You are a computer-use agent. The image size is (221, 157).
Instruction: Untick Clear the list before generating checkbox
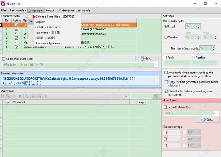[166, 91]
